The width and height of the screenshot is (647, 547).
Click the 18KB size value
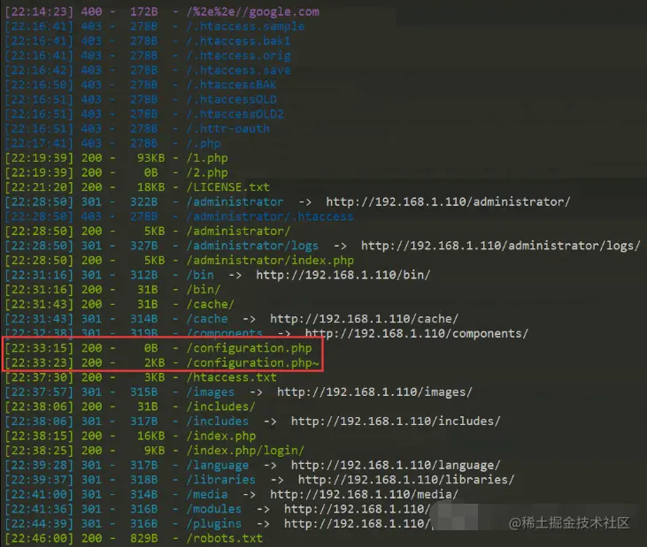click(151, 187)
